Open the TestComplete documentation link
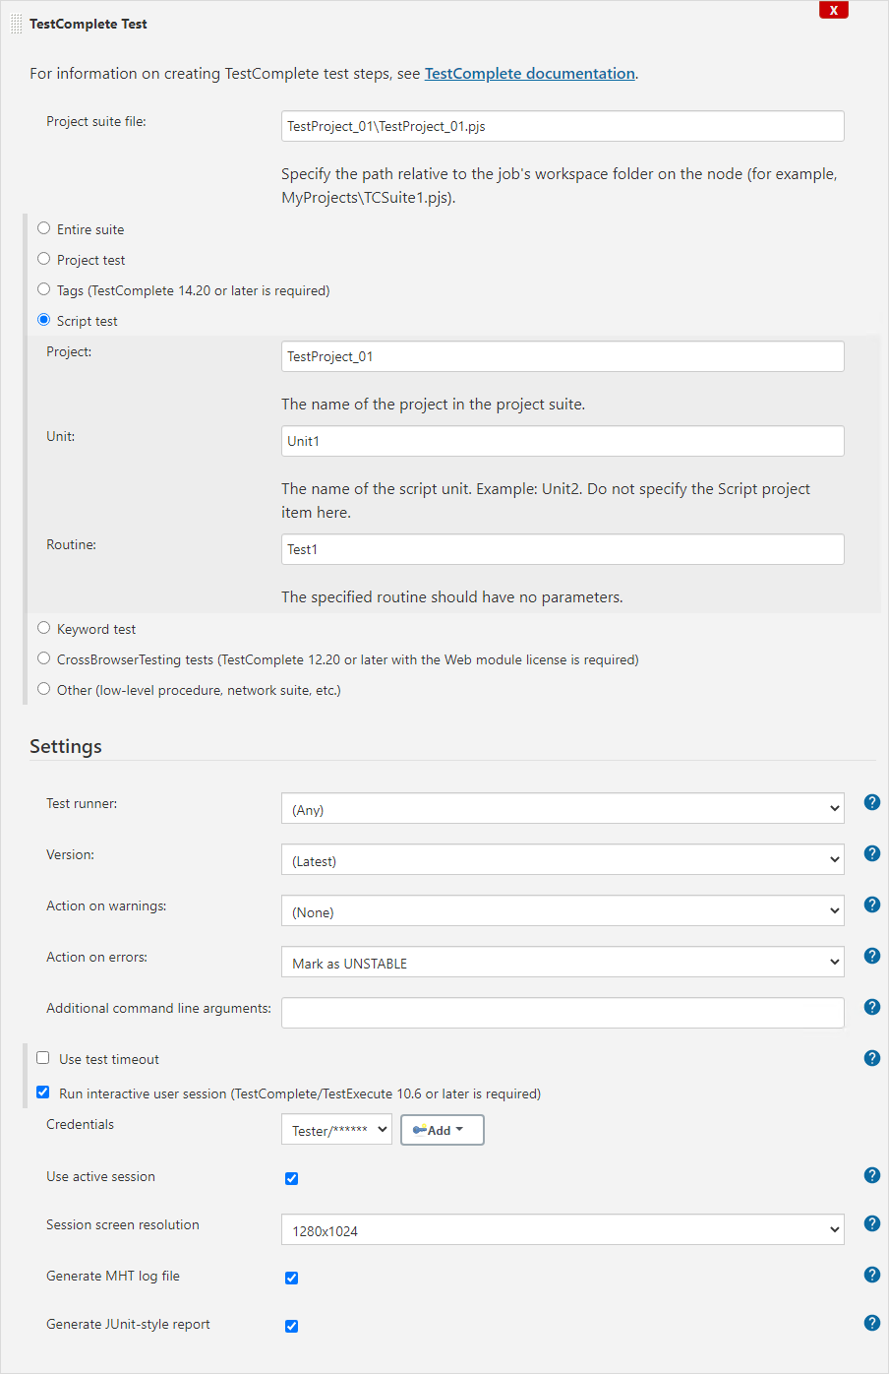The image size is (889, 1374). 529,74
